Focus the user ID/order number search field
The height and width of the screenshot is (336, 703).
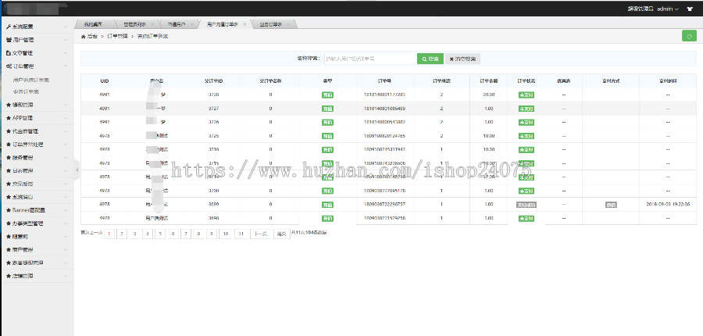pos(370,59)
